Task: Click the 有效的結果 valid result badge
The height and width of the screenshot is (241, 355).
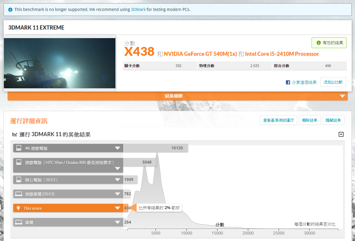Action: click(x=329, y=43)
